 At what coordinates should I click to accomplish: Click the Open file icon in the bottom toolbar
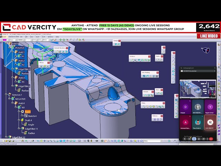7,141
